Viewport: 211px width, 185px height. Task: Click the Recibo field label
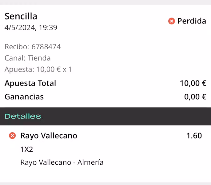(x=17, y=47)
